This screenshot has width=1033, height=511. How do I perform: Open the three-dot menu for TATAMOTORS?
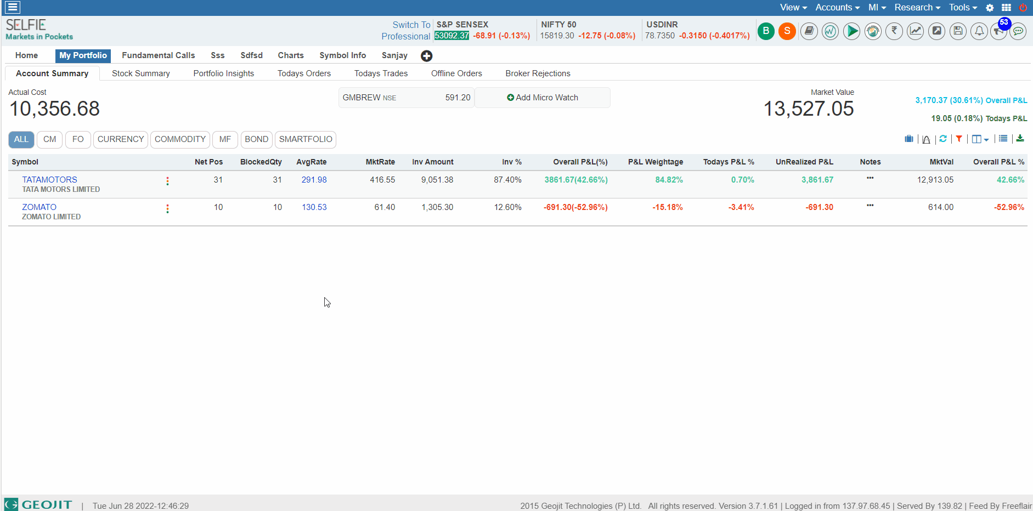(x=167, y=181)
